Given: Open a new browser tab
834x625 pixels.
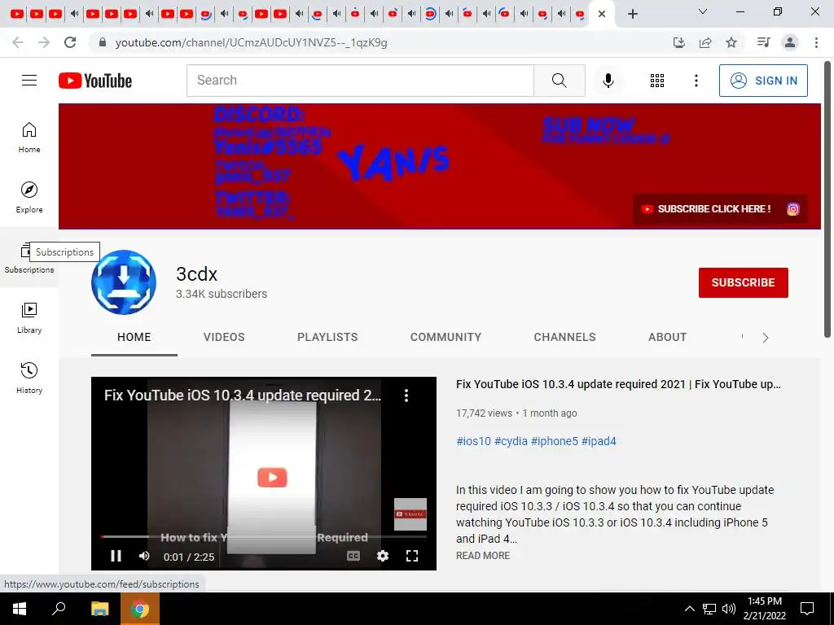Looking at the screenshot, I should (632, 14).
